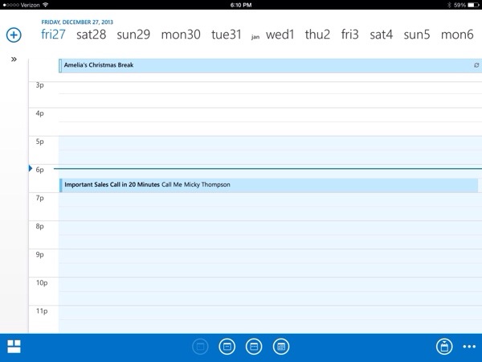Tap the Bluetooth icon in status bar
The image size is (482, 362).
point(449,5)
